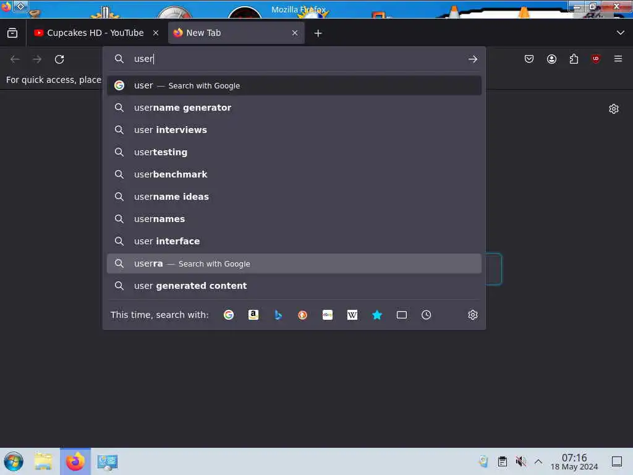Open the uBlock Origin extension icon
Image resolution: width=633 pixels, height=475 pixels.
pyautogui.click(x=596, y=59)
